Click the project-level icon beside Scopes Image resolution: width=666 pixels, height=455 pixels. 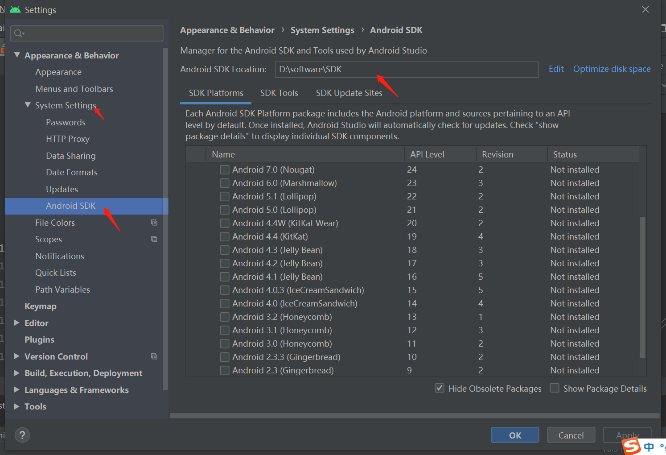[154, 239]
